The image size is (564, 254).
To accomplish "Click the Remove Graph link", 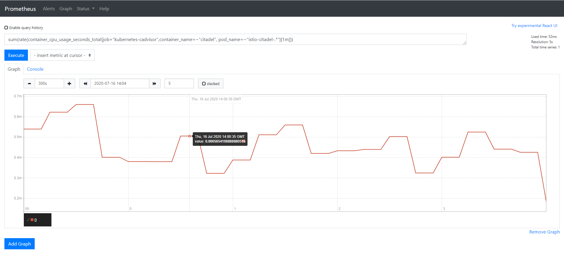I will (x=544, y=232).
